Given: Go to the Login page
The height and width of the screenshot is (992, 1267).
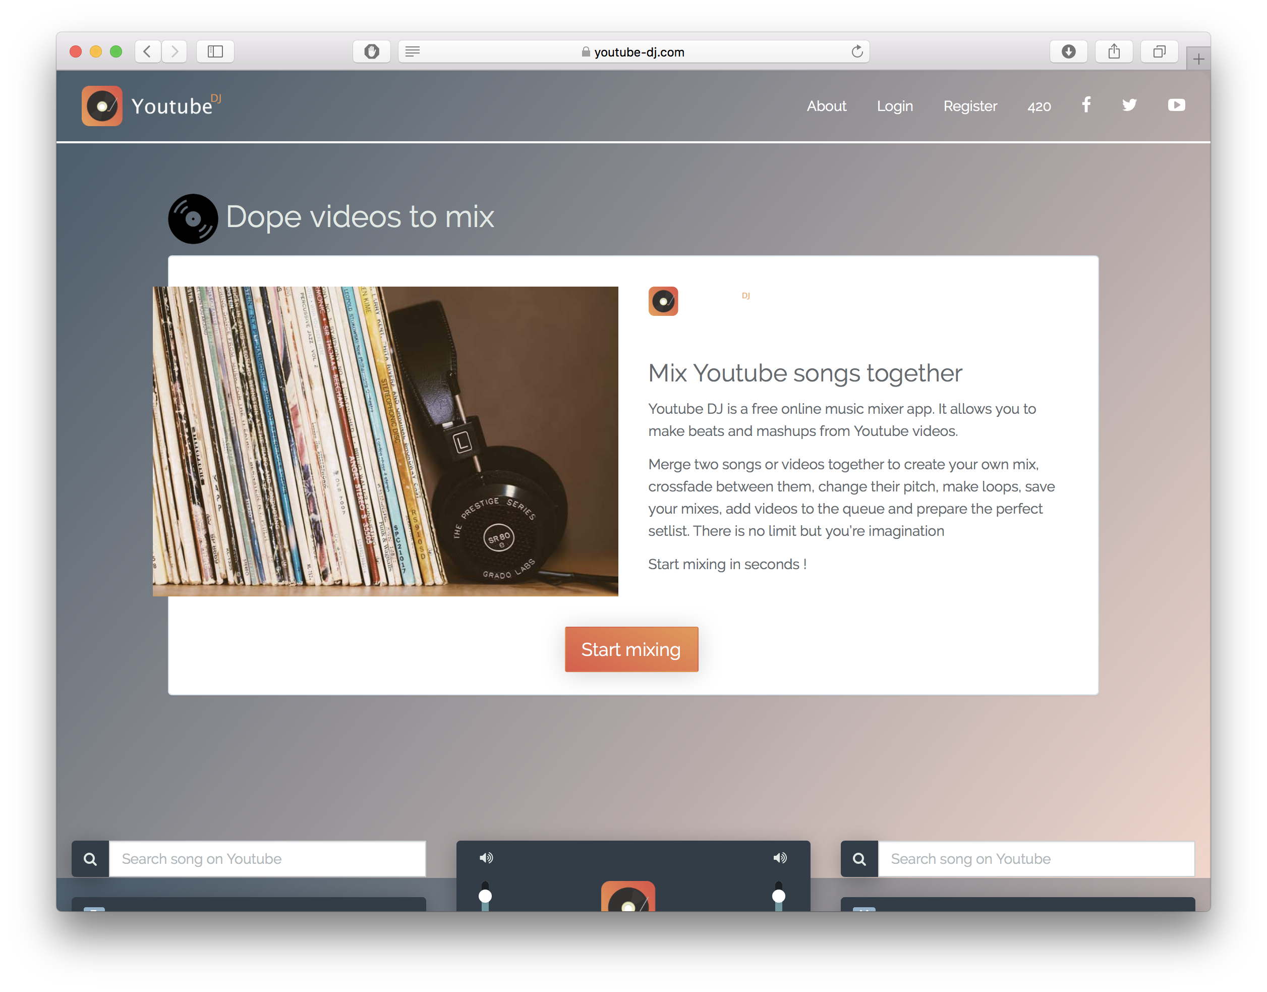Looking at the screenshot, I should tap(895, 106).
